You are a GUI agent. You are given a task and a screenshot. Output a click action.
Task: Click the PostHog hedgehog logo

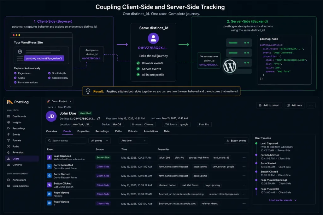(10, 102)
